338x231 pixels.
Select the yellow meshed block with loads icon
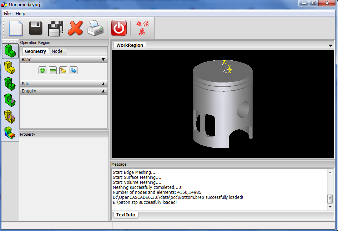[x=10, y=117]
